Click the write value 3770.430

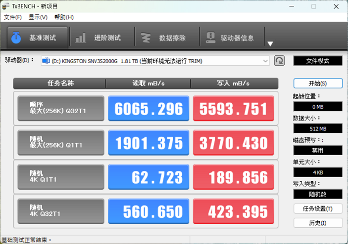pyautogui.click(x=234, y=143)
